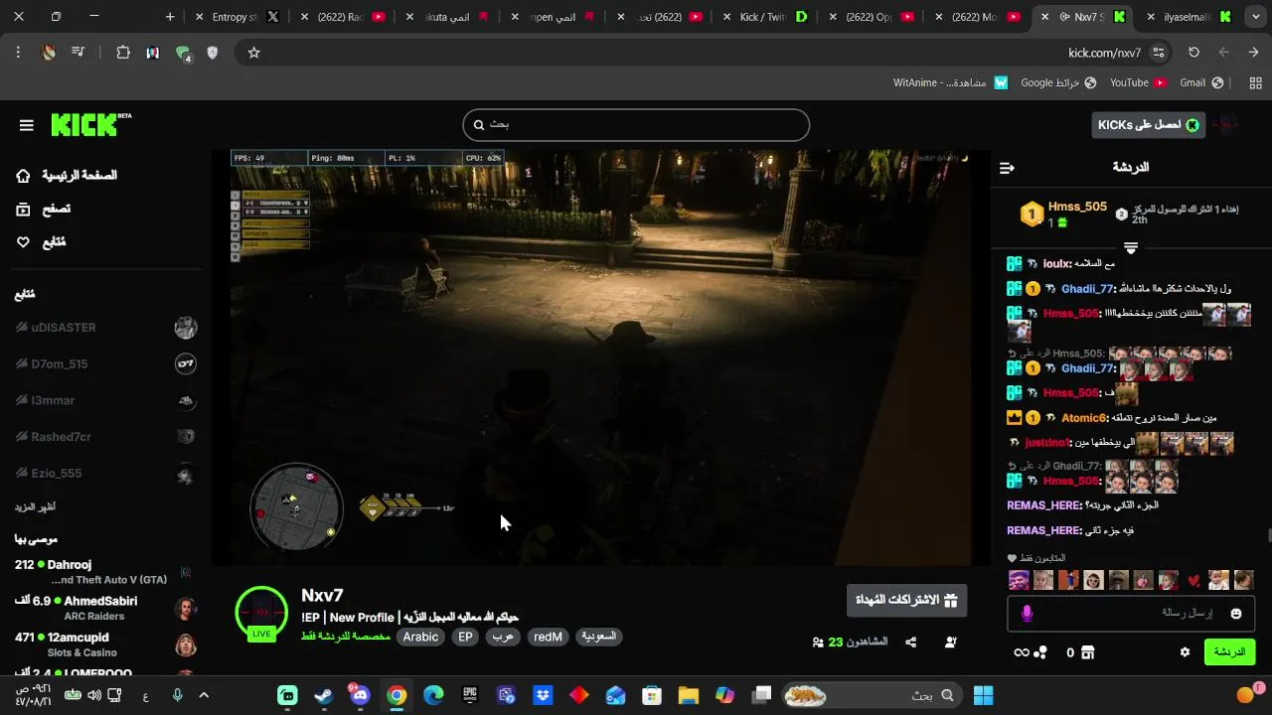
Task: Open Rashed7cr channel in sidebar
Action: click(105, 437)
